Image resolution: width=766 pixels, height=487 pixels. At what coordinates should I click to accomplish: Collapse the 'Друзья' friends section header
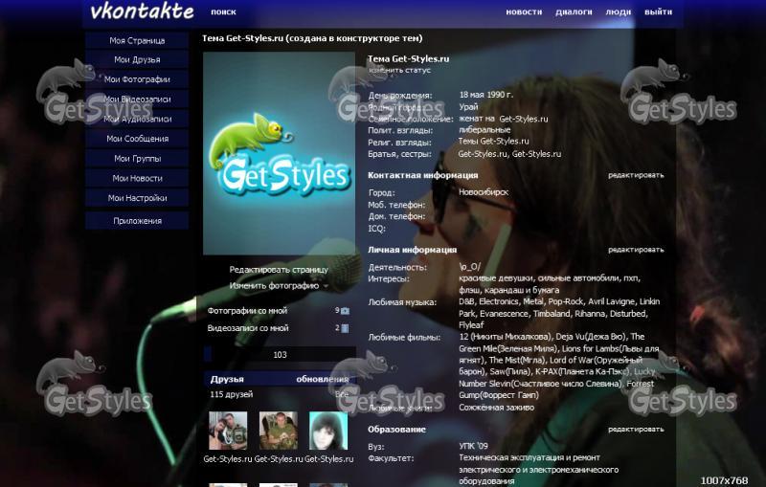coord(228,379)
